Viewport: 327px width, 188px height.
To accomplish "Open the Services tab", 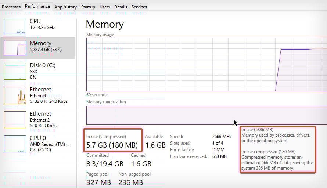I will (139, 7).
